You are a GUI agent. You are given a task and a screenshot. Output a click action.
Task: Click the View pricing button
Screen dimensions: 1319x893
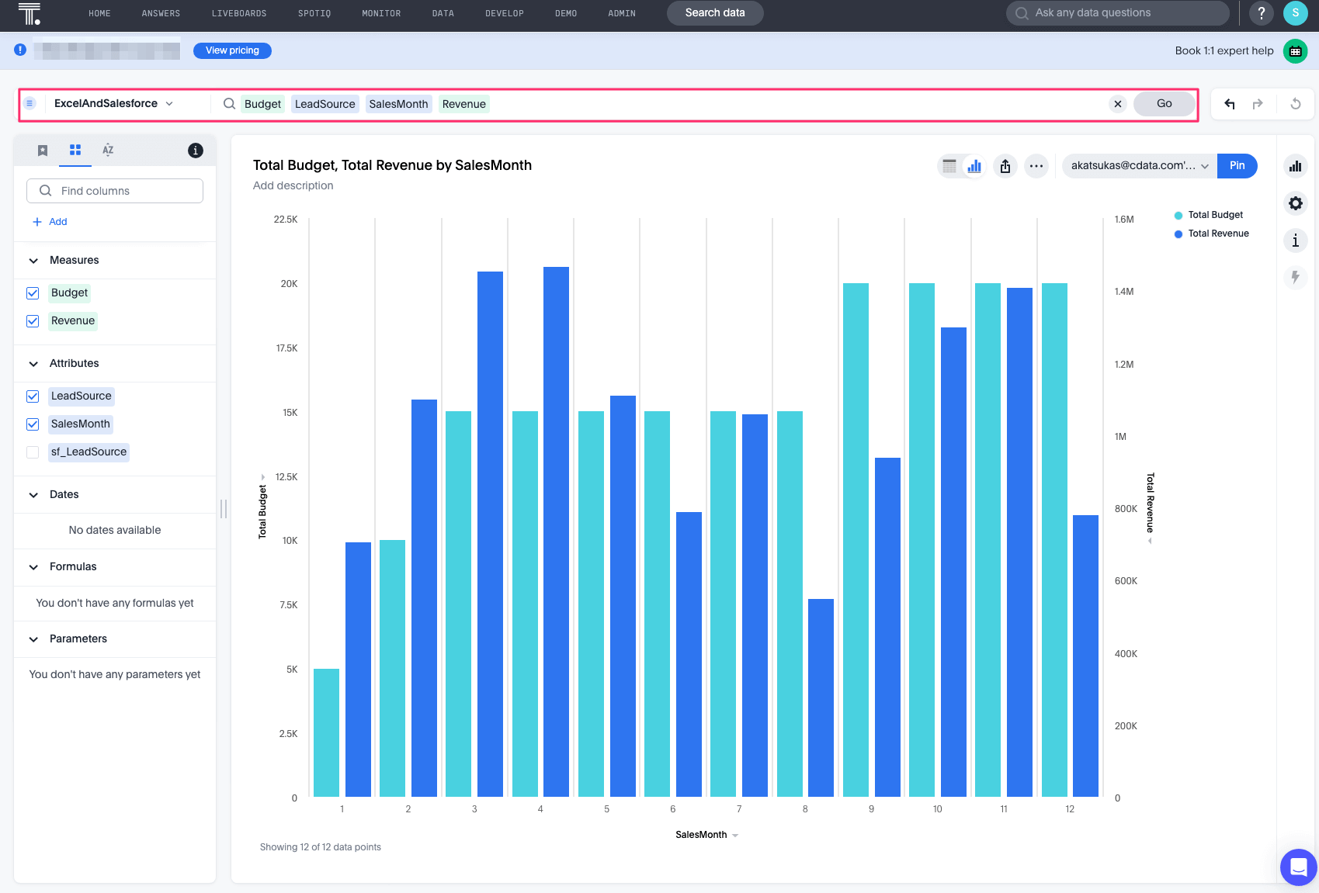[232, 50]
